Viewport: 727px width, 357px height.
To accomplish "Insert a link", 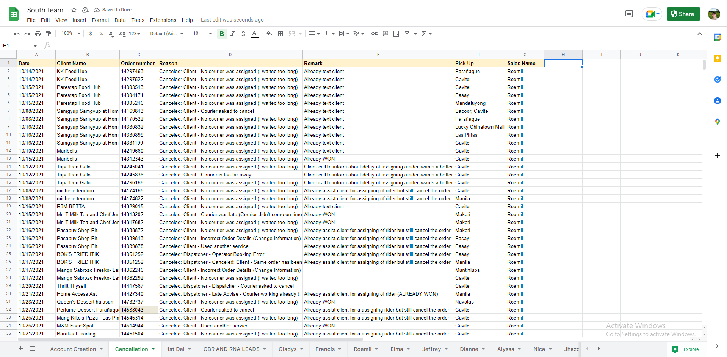I will pos(375,34).
